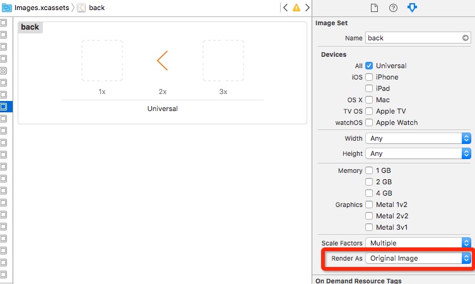The height and width of the screenshot is (284, 475).
Task: Enable the iPhone device checkbox
Action: tap(368, 77)
